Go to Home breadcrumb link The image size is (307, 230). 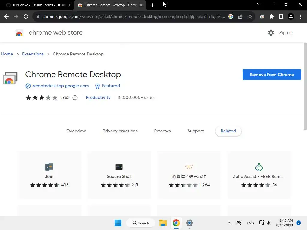click(x=7, y=54)
